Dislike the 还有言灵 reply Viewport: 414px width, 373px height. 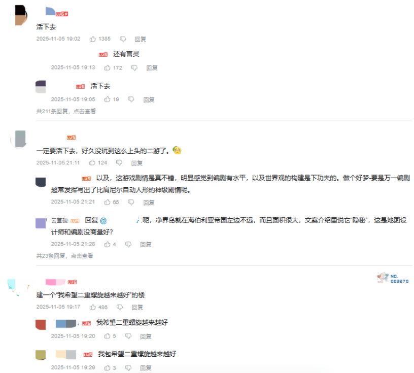[134, 68]
